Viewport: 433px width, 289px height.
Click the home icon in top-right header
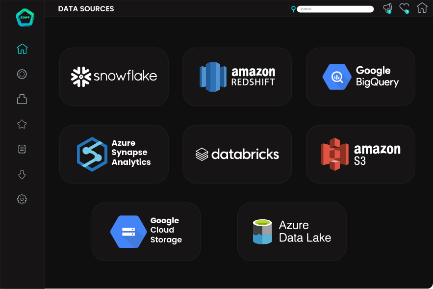coord(422,8)
